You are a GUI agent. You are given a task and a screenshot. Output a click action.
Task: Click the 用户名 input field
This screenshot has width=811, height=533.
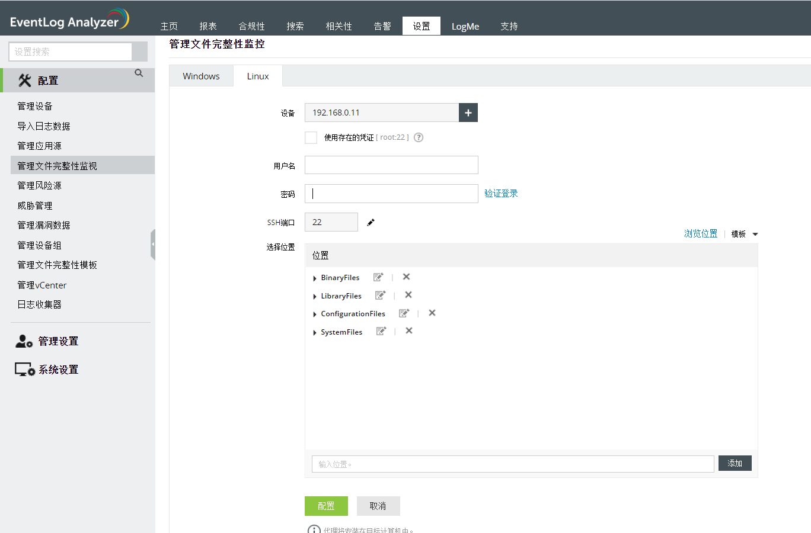pyautogui.click(x=391, y=165)
